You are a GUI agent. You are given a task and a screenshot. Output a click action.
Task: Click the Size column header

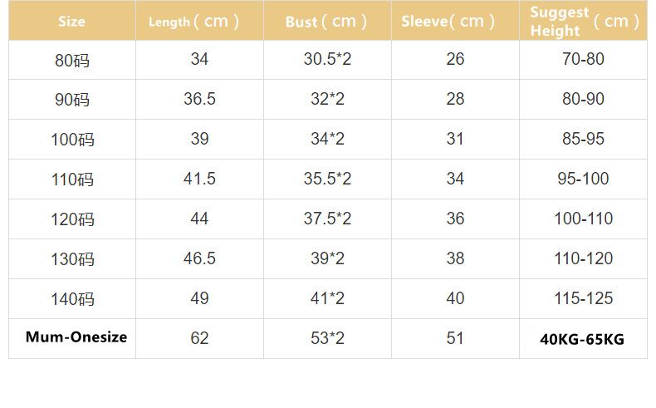click(71, 22)
